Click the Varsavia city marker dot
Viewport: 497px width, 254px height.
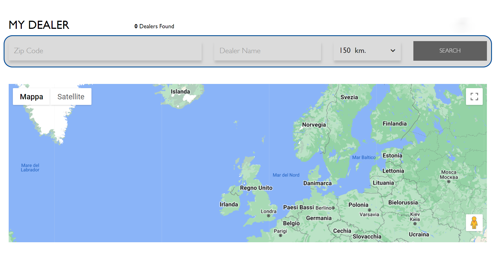[x=369, y=210]
